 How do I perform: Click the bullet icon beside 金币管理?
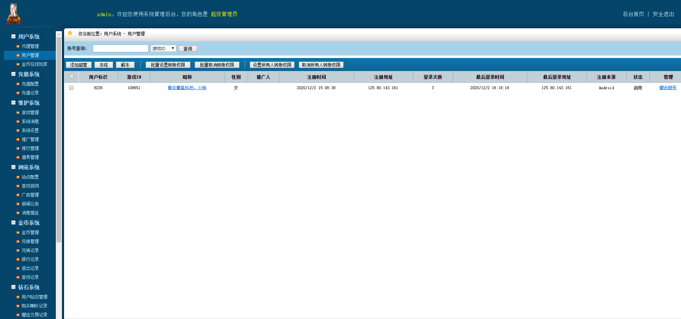pyautogui.click(x=18, y=232)
